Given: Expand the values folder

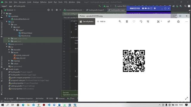Looking at the screenshot, I should click(x=9, y=63).
